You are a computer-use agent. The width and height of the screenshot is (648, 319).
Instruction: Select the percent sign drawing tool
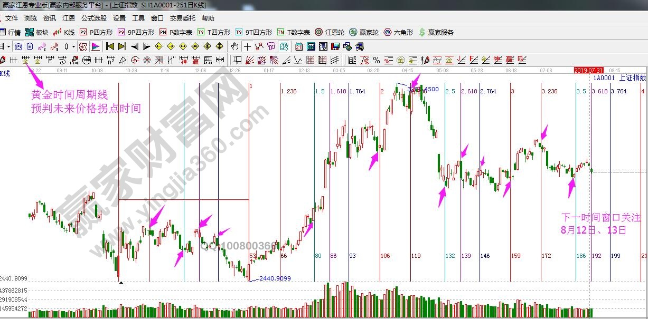(x=376, y=60)
